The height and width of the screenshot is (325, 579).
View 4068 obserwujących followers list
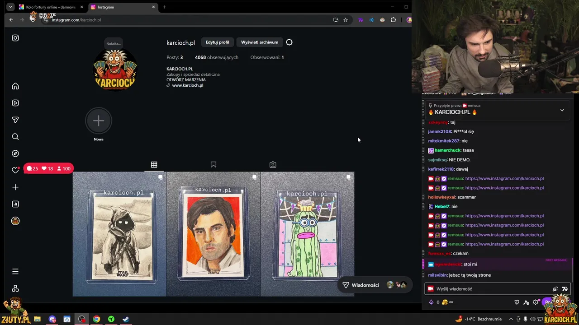point(217,57)
